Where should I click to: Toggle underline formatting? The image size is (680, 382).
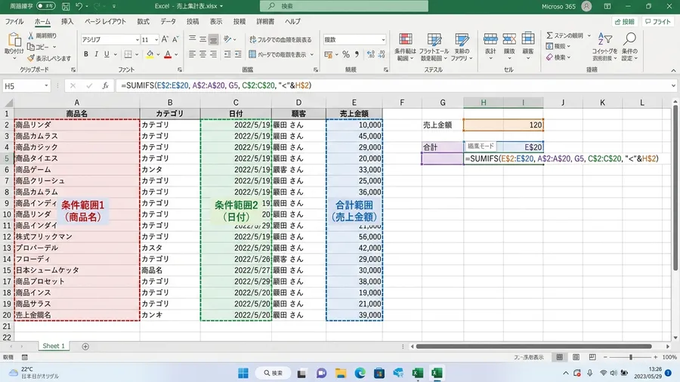(x=107, y=54)
